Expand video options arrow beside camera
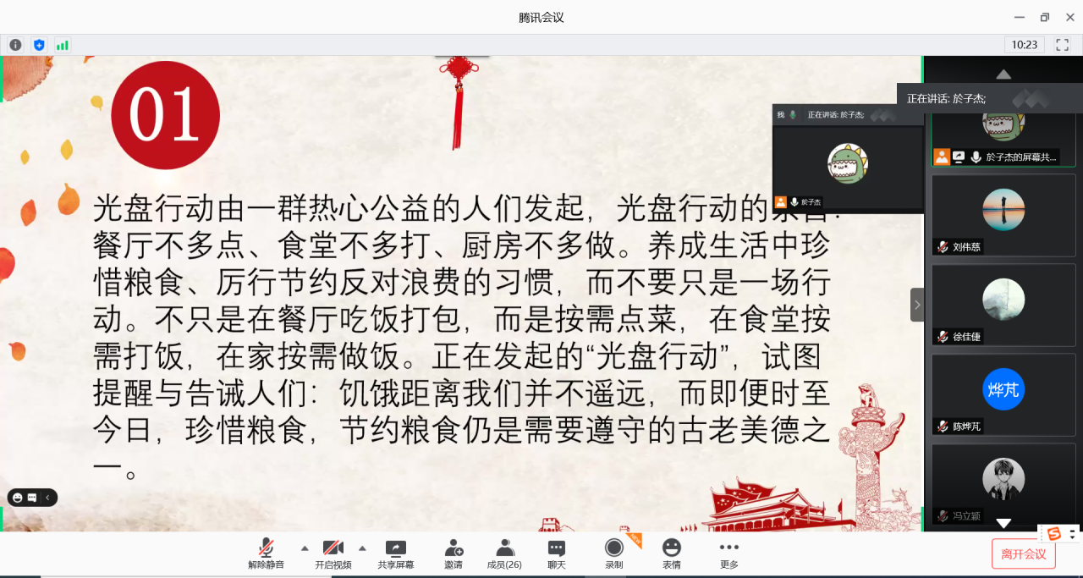Viewport: 1083px width, 578px height. coord(362,548)
